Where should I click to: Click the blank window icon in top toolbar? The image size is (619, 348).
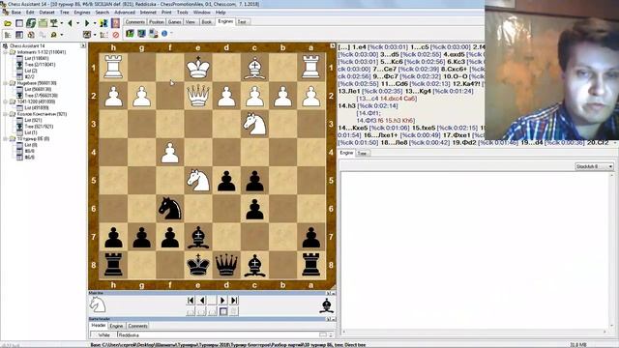pos(19,23)
